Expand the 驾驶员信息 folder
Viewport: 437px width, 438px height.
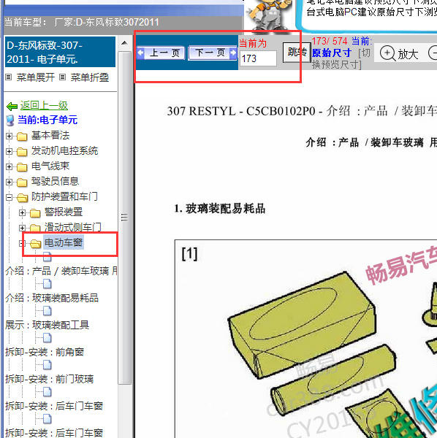coord(9,182)
